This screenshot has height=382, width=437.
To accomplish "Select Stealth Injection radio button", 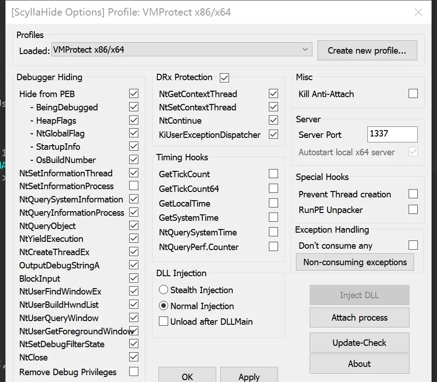I will [x=164, y=290].
